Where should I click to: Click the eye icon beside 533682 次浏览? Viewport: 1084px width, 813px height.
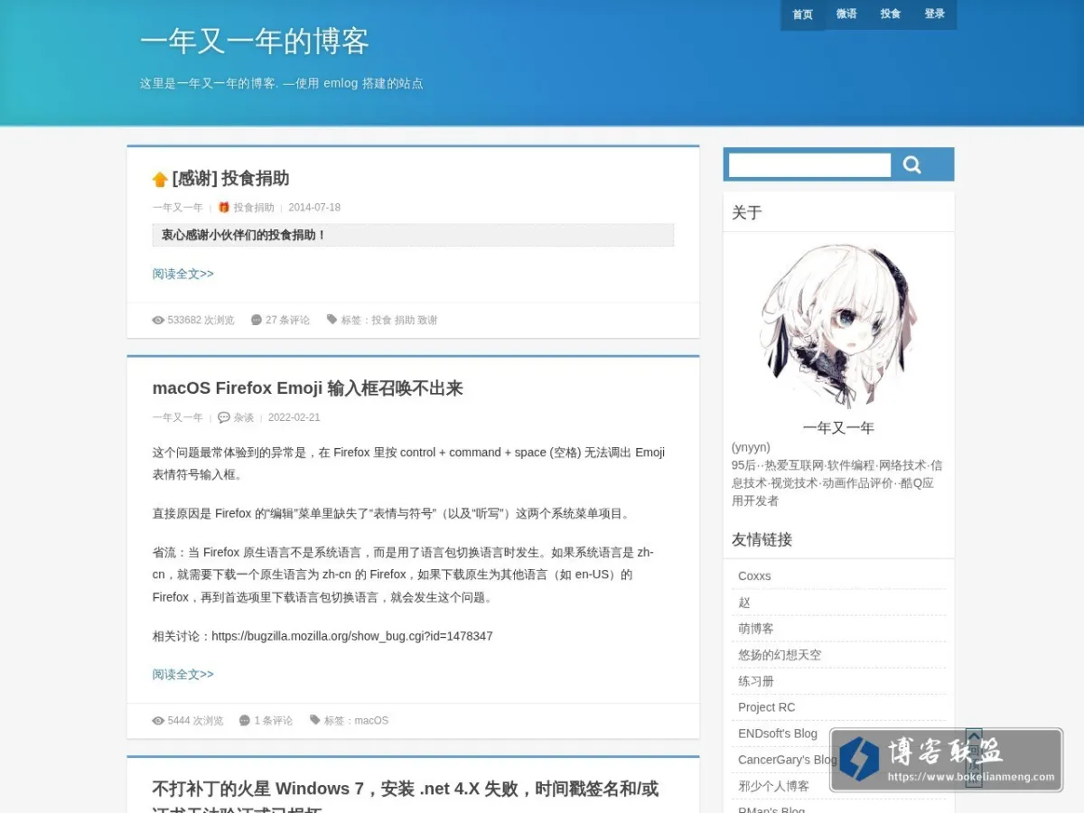tap(158, 320)
